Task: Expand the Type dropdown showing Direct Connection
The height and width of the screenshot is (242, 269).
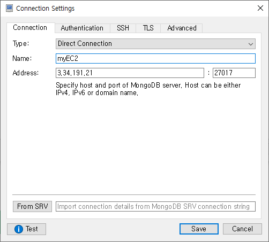Action: pyautogui.click(x=155, y=44)
